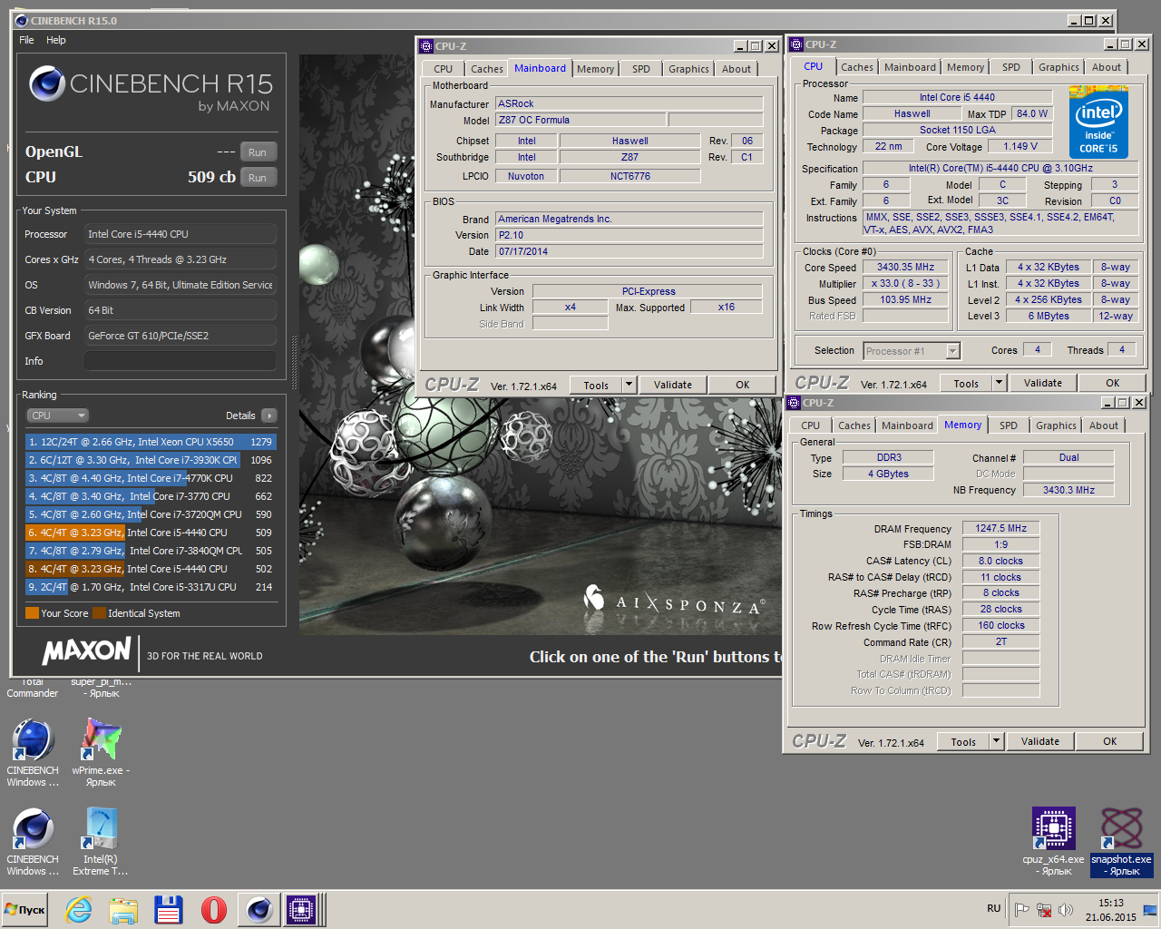Open the CINEBENCH Windows shortcut above wPrime row
This screenshot has width=1161, height=929.
tap(33, 751)
